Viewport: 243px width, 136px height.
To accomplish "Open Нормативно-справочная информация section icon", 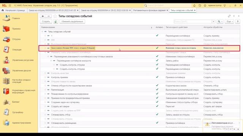I will click(6, 91).
